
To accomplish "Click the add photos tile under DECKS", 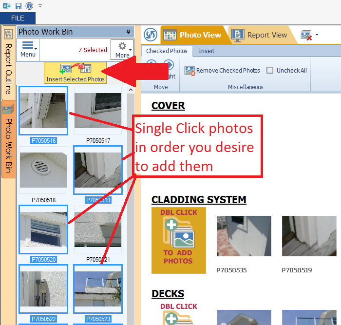I will click(x=179, y=313).
